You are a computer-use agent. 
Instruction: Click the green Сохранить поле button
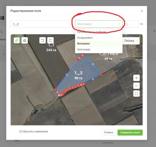tap(130, 132)
